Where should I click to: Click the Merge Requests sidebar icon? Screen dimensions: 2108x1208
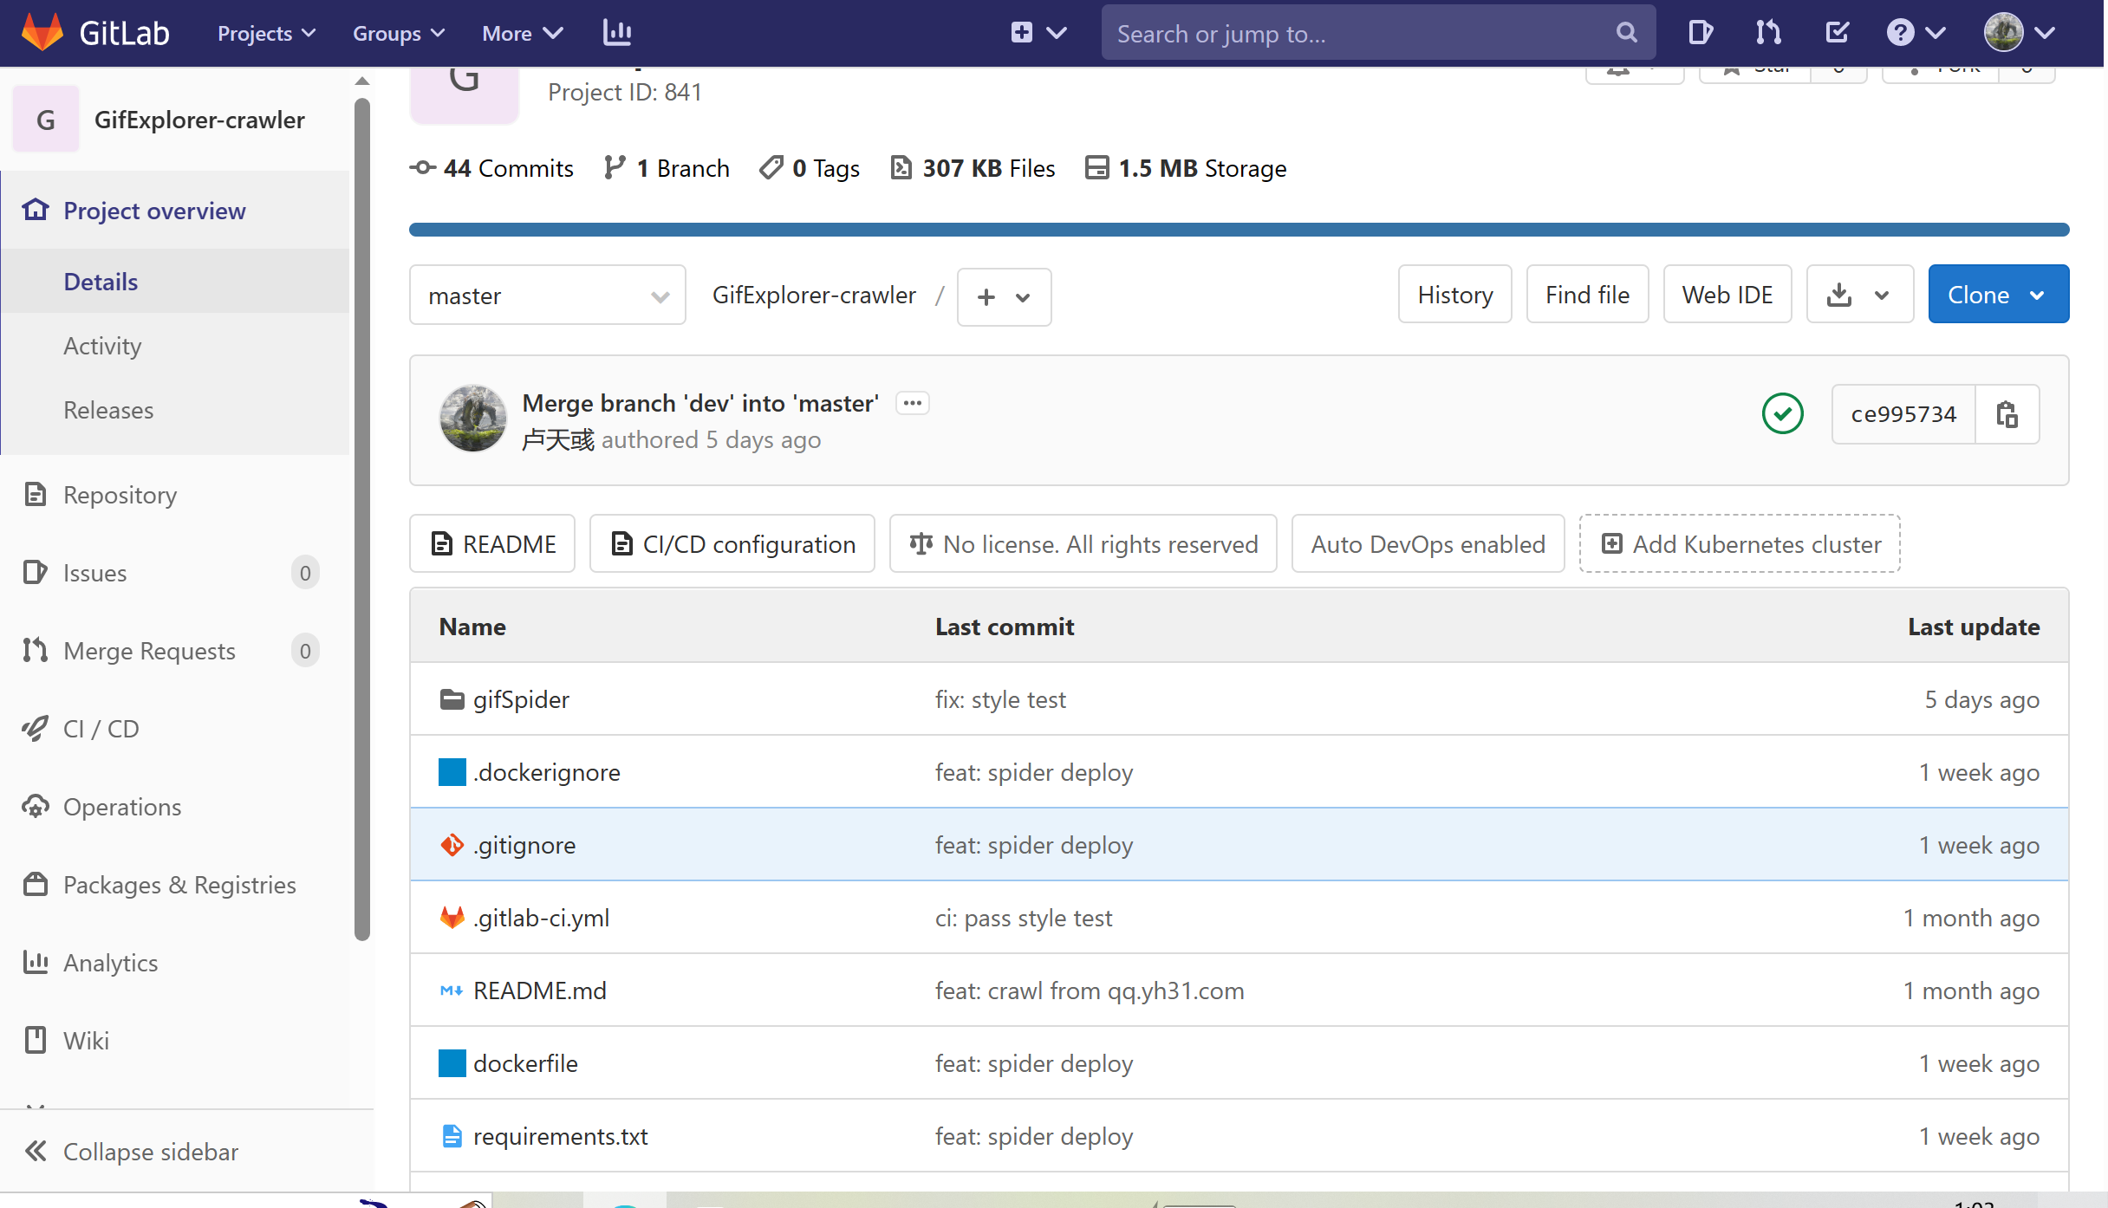[x=36, y=650]
